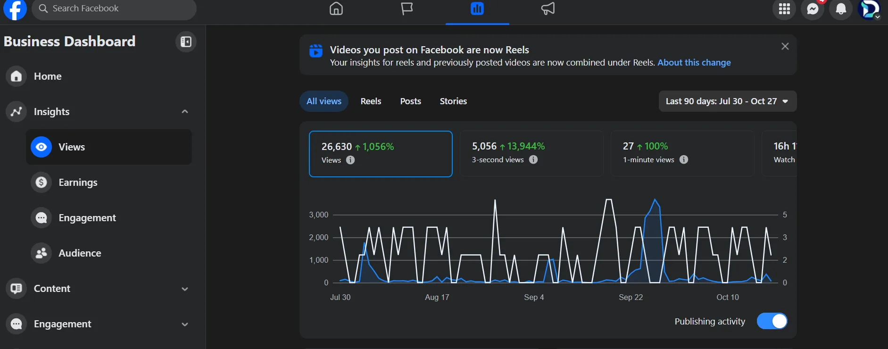Click the Sep 22 label on chart axis

tap(631, 297)
